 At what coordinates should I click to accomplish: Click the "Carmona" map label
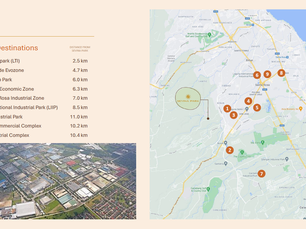pyautogui.click(x=205, y=51)
